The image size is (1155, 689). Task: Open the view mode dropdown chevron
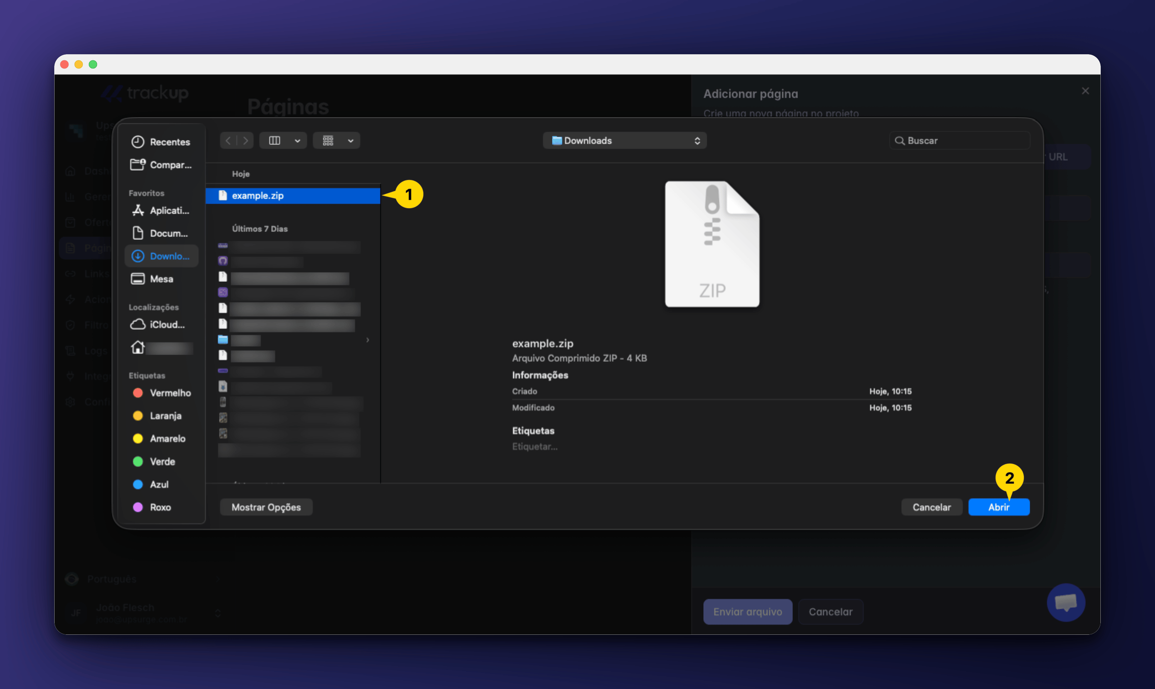point(297,141)
